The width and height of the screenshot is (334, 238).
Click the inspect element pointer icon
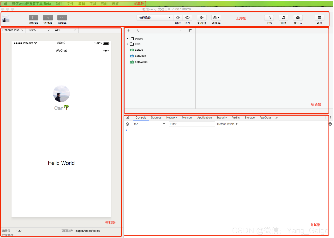[x=127, y=118]
